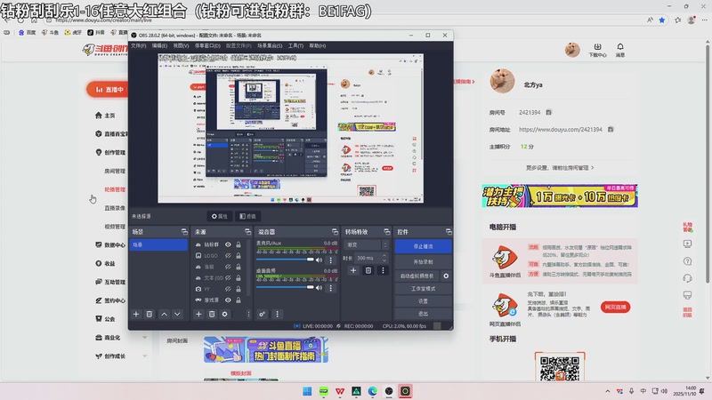Toggle lock on 钻粉群 source
Image resolution: width=712 pixels, height=400 pixels.
pyautogui.click(x=239, y=244)
